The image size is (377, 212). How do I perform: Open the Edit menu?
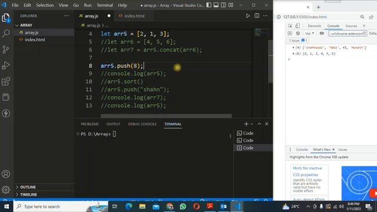(x=27, y=5)
